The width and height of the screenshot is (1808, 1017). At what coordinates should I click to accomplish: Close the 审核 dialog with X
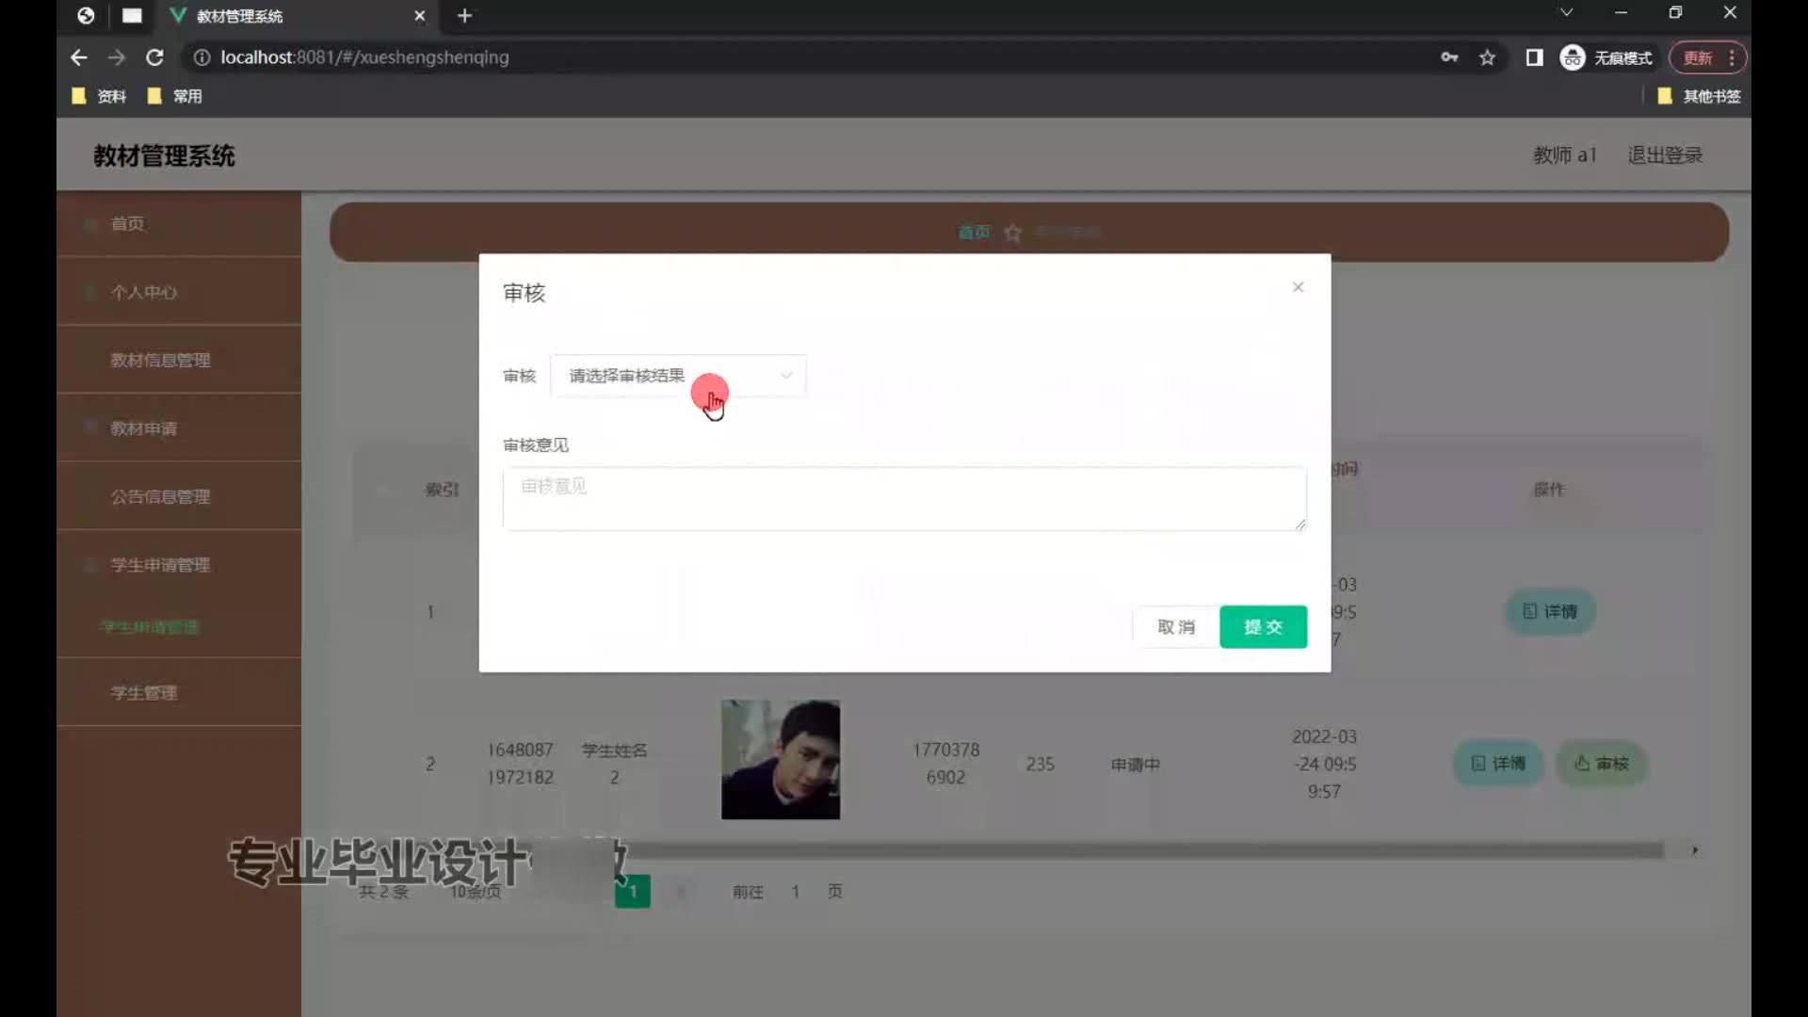click(1298, 287)
